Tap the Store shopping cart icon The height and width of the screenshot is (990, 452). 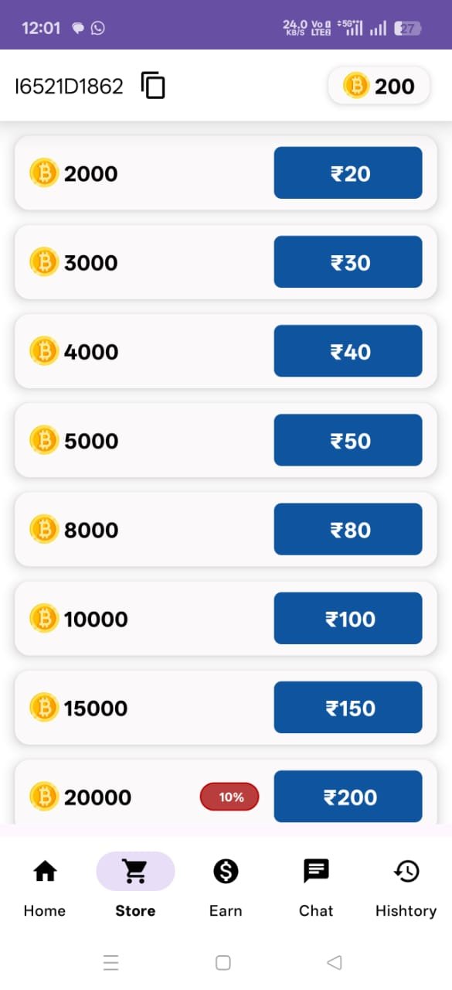coord(134,871)
